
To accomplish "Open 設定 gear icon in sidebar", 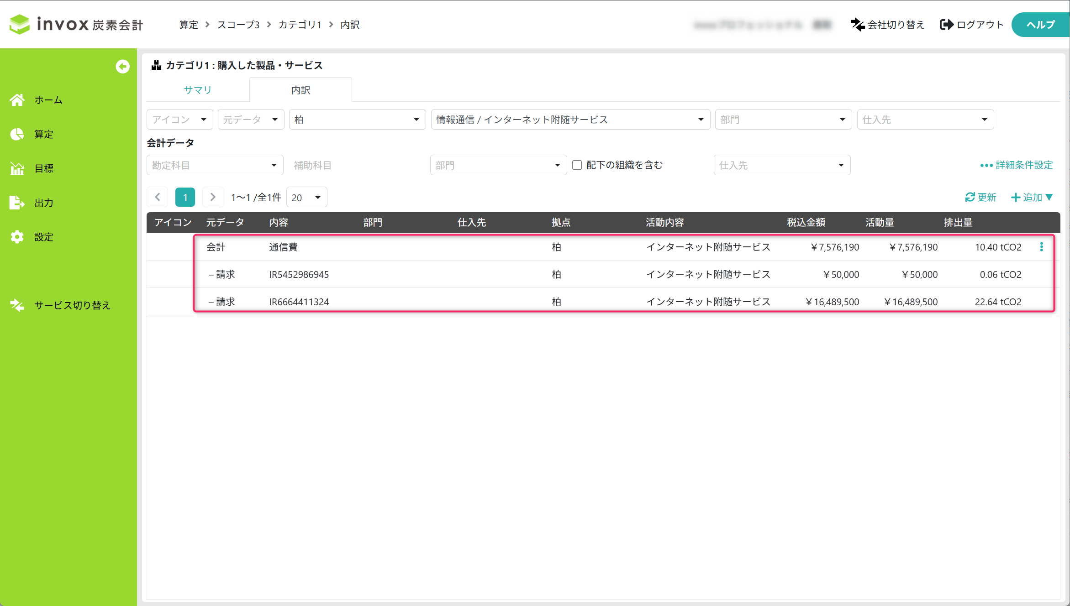I will click(17, 237).
